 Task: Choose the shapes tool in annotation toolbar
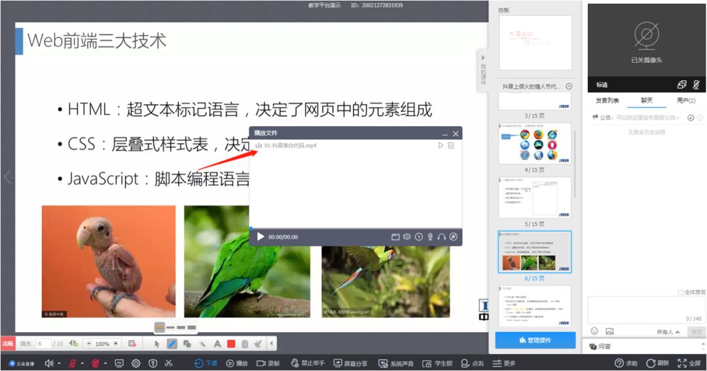tap(187, 344)
